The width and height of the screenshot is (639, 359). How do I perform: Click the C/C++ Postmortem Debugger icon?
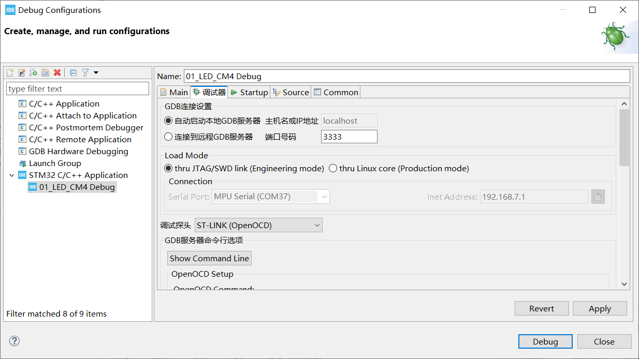coord(22,128)
